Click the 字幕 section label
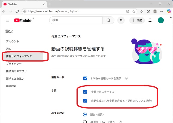The image size is (173, 123). pyautogui.click(x=54, y=91)
